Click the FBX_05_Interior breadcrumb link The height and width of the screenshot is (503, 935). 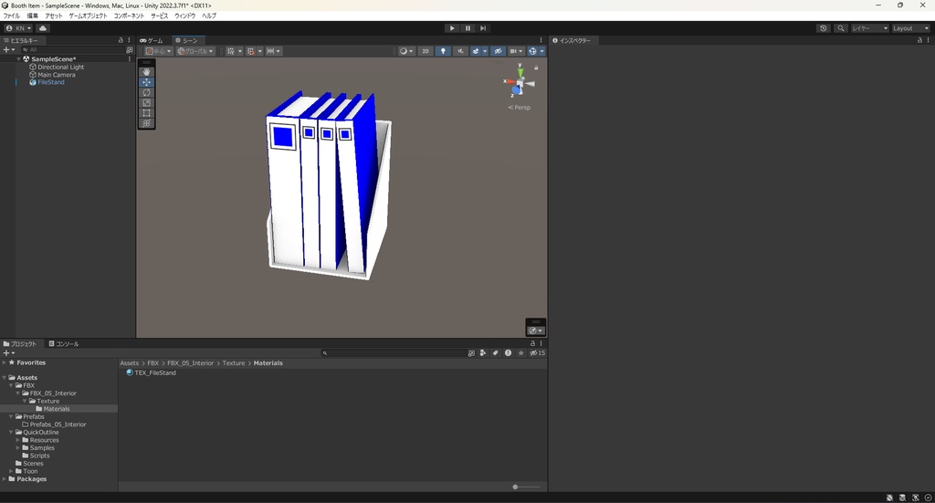(190, 363)
